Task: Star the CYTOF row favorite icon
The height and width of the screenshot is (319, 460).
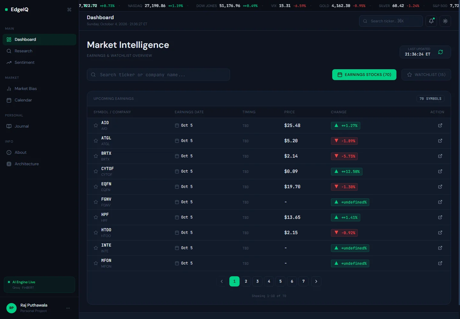Action: tap(96, 171)
